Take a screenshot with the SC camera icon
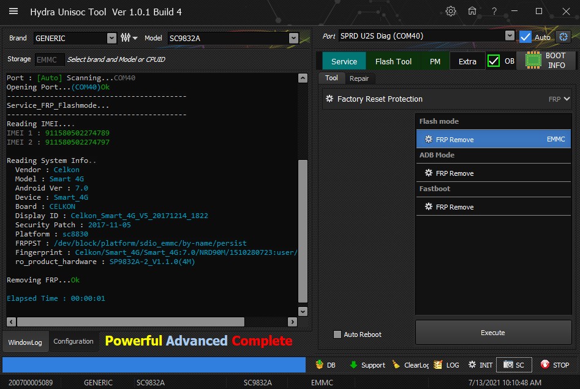The height and width of the screenshot is (389, 580). point(508,364)
